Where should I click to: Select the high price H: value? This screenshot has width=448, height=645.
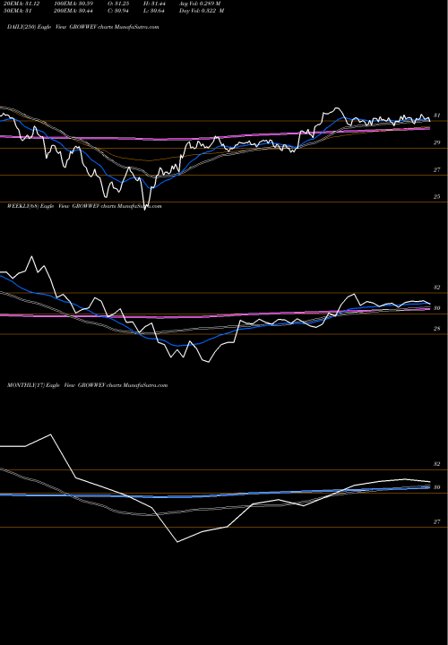pos(154,4)
